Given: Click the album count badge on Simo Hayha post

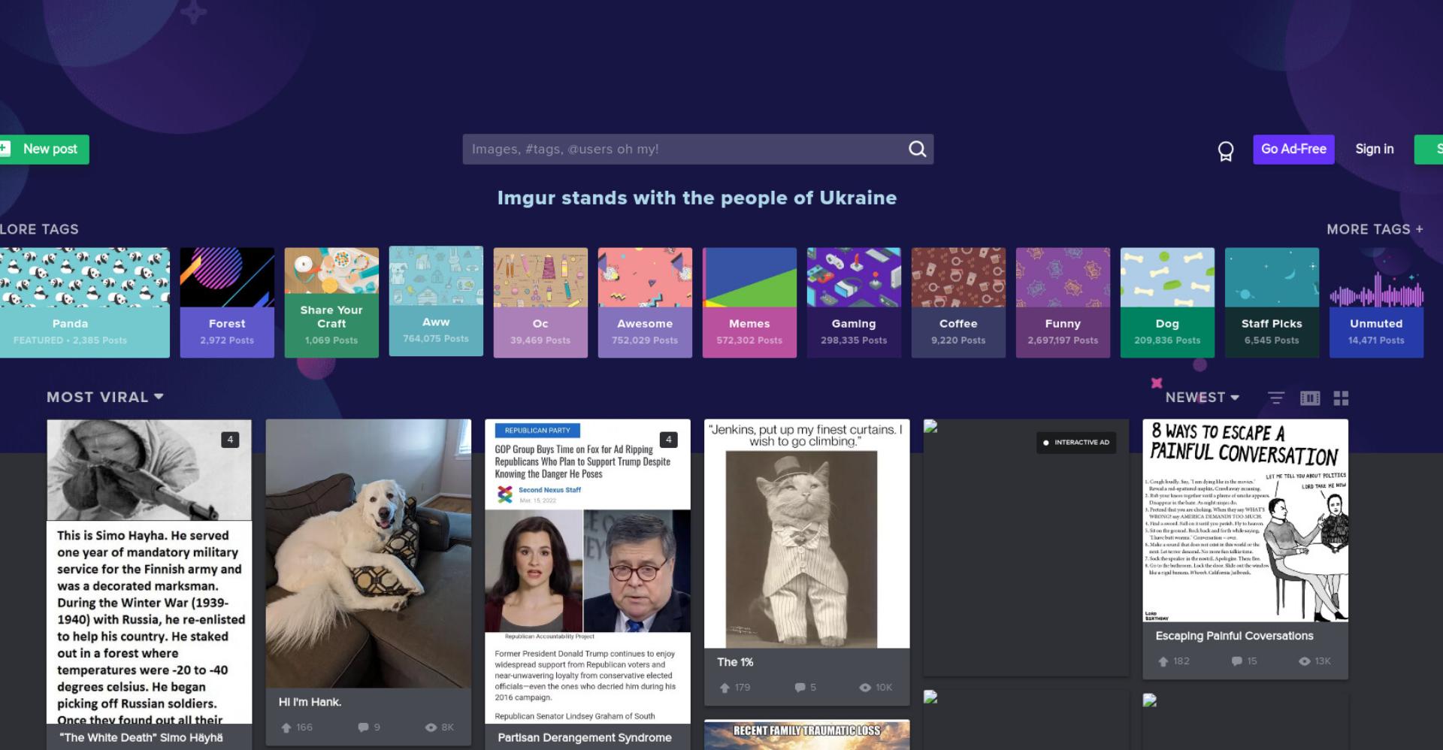Looking at the screenshot, I should 230,440.
